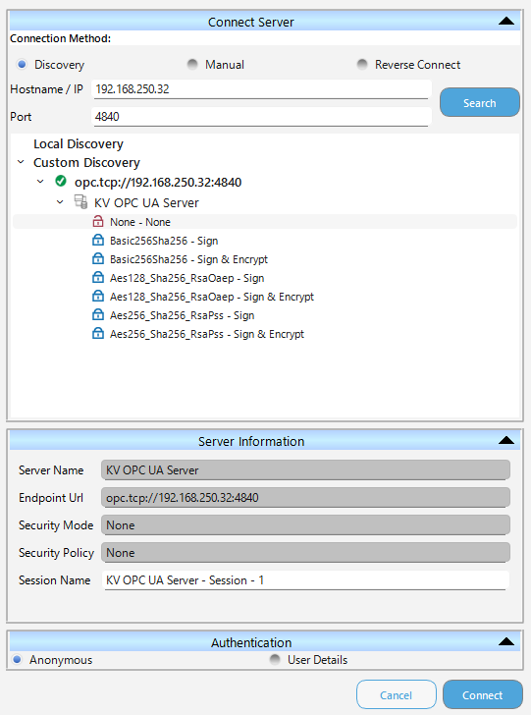The image size is (531, 715).
Task: Collapse the Server Information section
Action: 506,440
